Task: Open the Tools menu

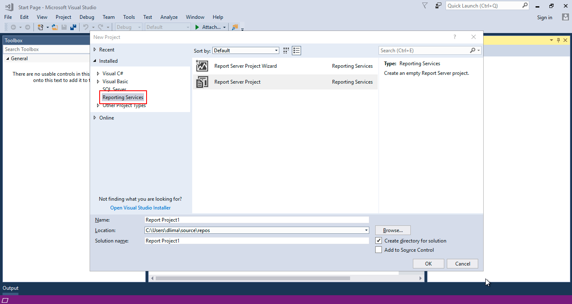Action: pyautogui.click(x=129, y=17)
